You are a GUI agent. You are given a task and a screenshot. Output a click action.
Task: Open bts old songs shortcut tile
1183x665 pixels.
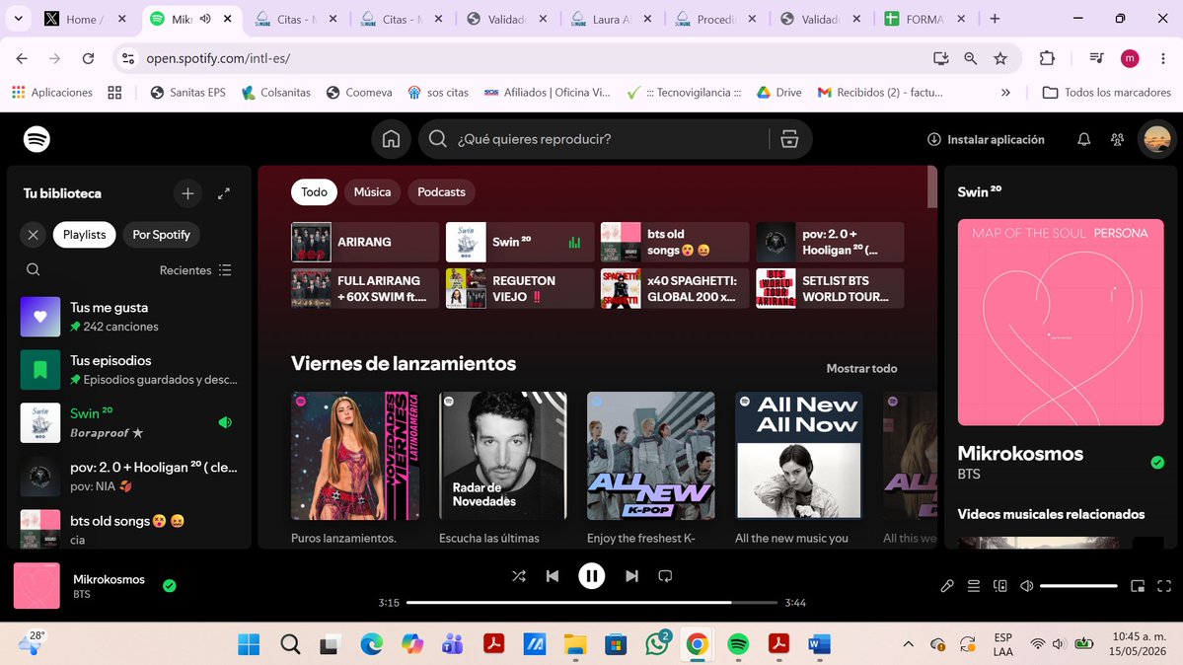point(675,242)
